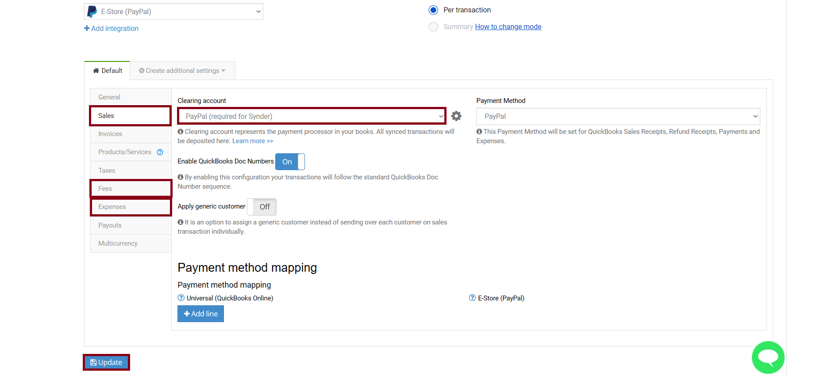Open Payment Method PayPal dropdown
This screenshot has height=376, width=828.
click(x=618, y=116)
